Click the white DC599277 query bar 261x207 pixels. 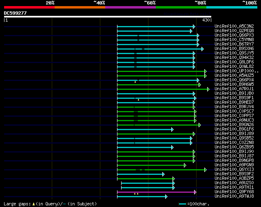click(x=108, y=17)
